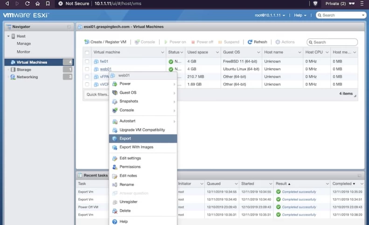The height and width of the screenshot is (225, 369).
Task: Select Virtual Machines in Navigator
Action: (39, 62)
